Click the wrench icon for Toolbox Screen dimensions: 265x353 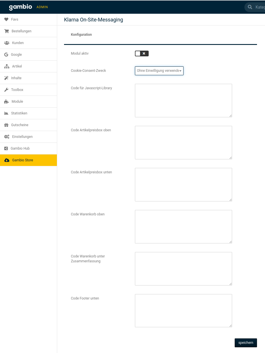click(x=6, y=90)
